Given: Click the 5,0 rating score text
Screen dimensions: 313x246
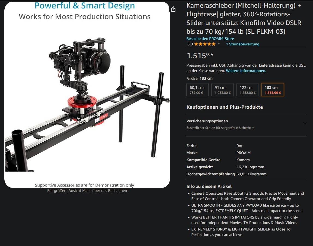Looking at the screenshot, I should coord(190,44).
